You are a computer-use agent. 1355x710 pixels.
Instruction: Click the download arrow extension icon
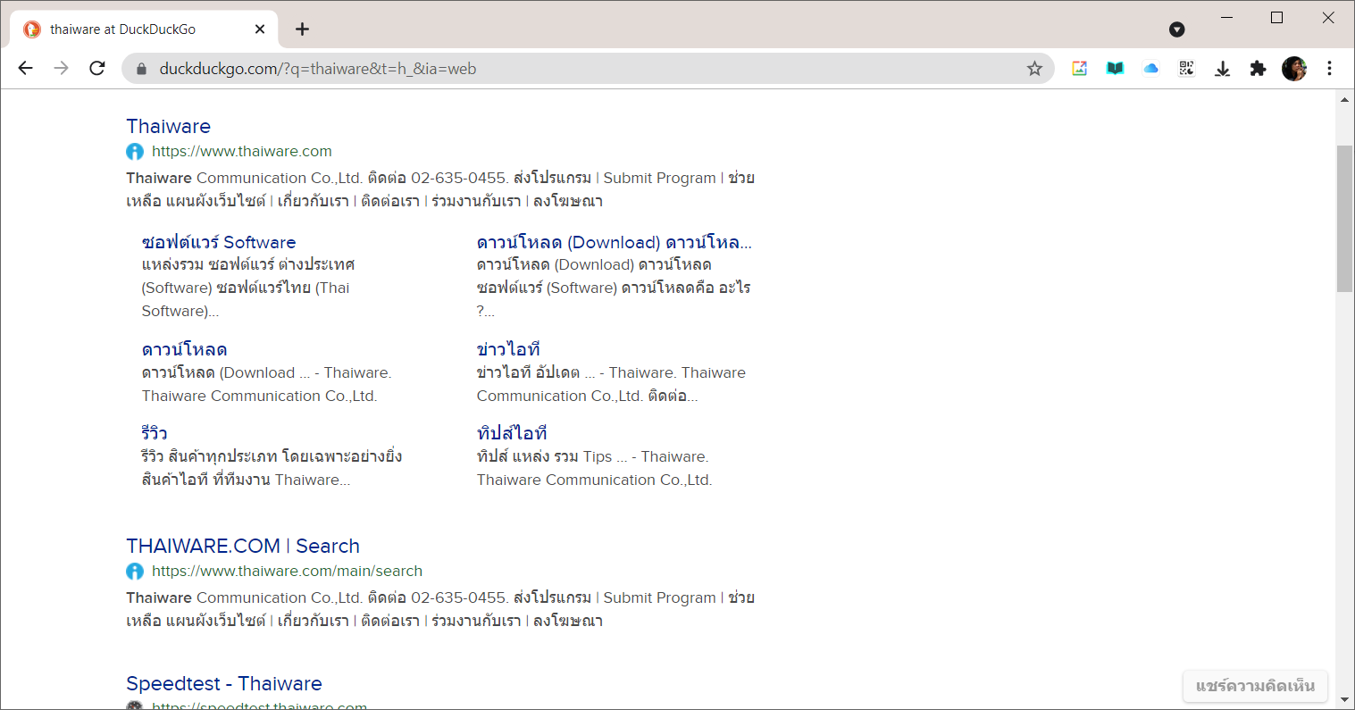pyautogui.click(x=1223, y=69)
